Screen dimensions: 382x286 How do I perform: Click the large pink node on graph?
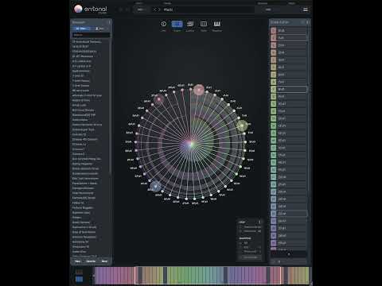199,90
